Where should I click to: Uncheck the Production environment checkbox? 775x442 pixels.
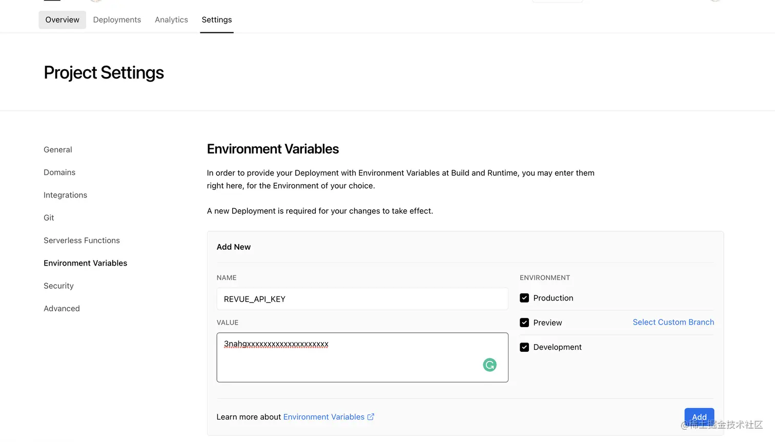click(x=524, y=298)
